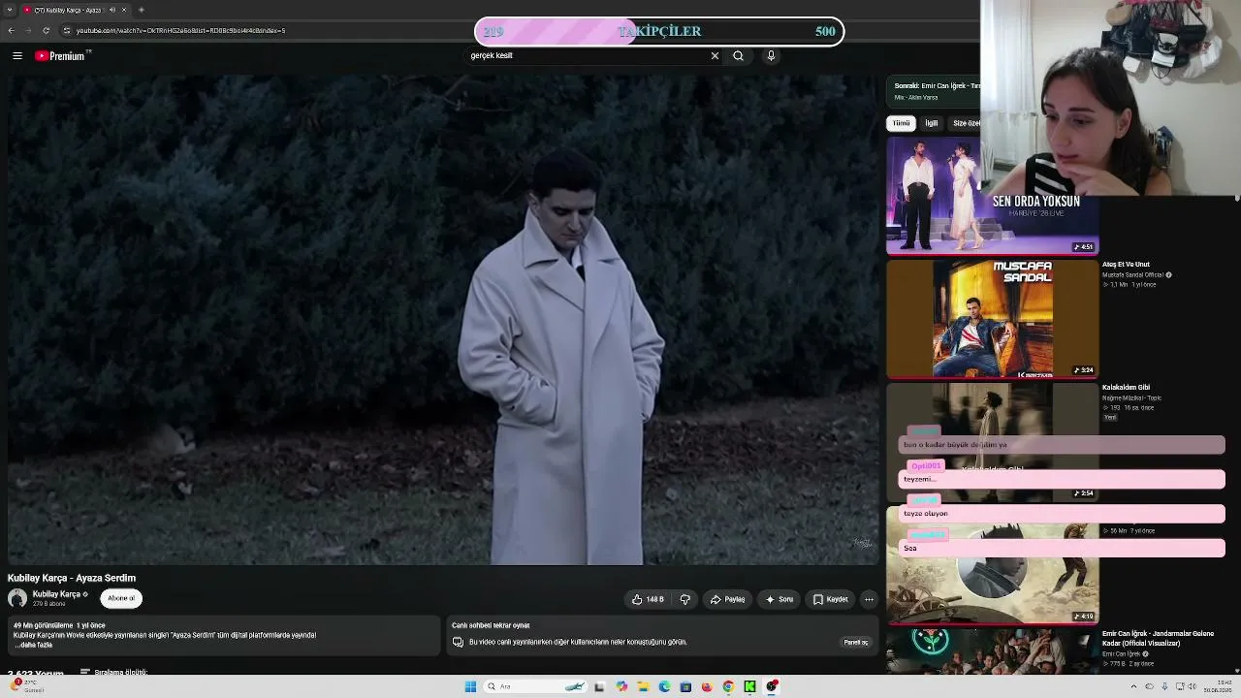Open the OBS icon on the taskbar
The height and width of the screenshot is (698, 1241).
[772, 686]
